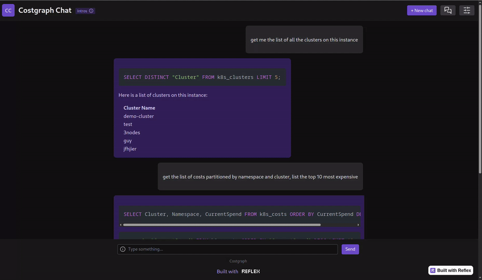Image resolution: width=482 pixels, height=280 pixels.
Task: Click the cluster name 'demo-cluster' in the list
Action: click(x=138, y=116)
